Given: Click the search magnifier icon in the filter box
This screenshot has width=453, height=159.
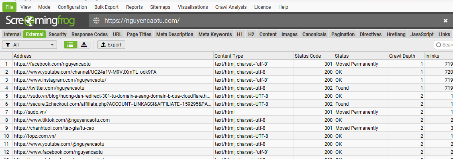Looking at the screenshot, I should pos(439,45).
